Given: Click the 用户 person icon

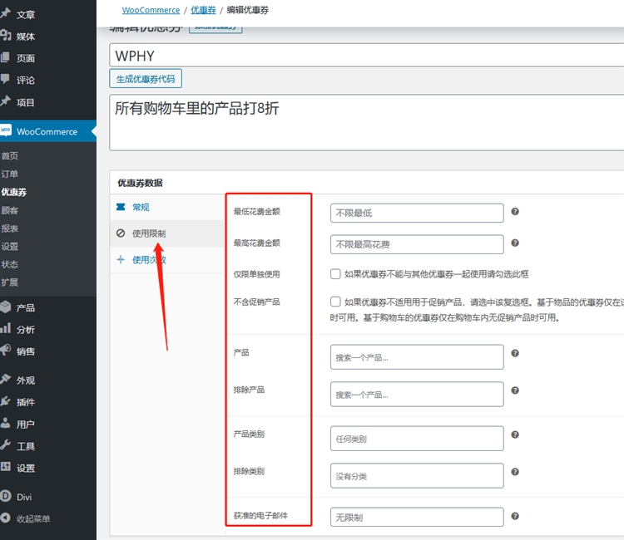Looking at the screenshot, I should point(6,423).
